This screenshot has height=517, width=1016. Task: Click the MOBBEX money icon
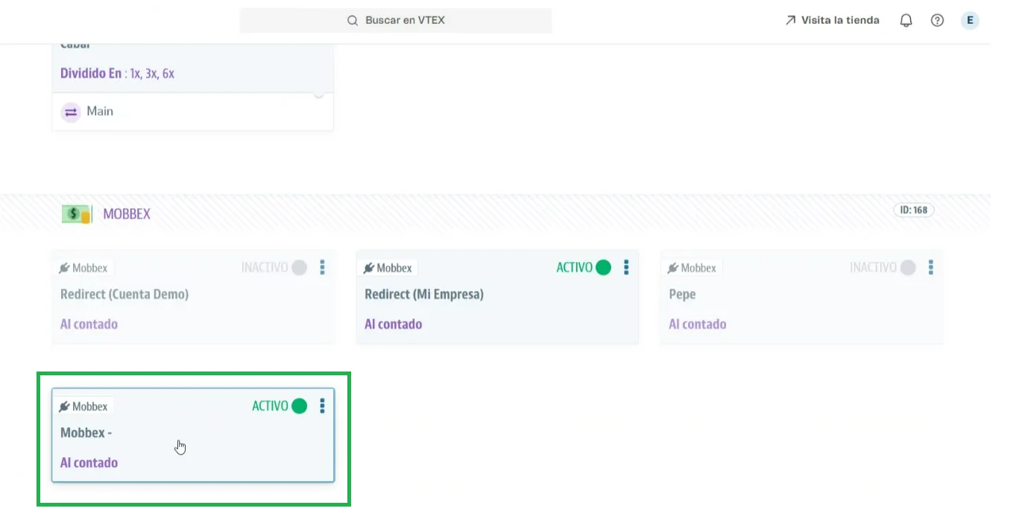(76, 214)
